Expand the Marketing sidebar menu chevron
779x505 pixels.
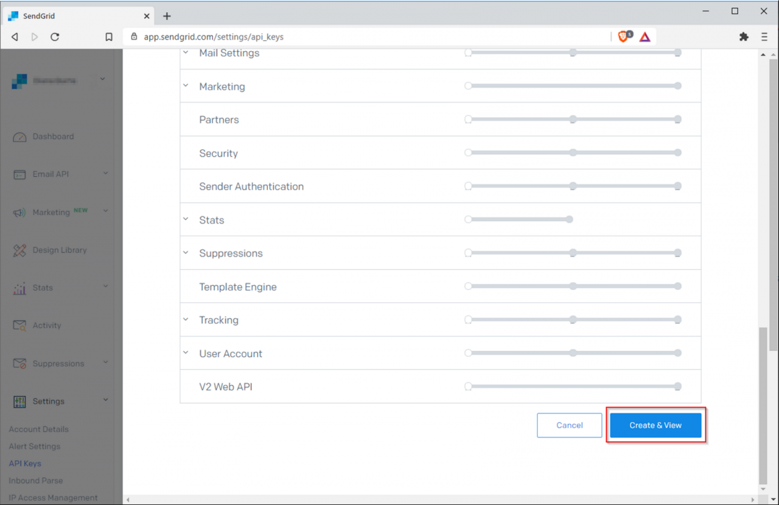tap(105, 211)
